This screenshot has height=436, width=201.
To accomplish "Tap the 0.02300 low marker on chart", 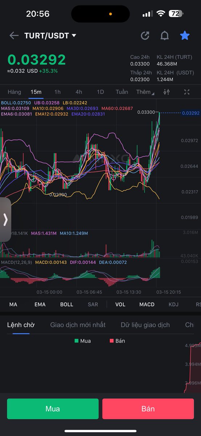I will (x=58, y=195).
